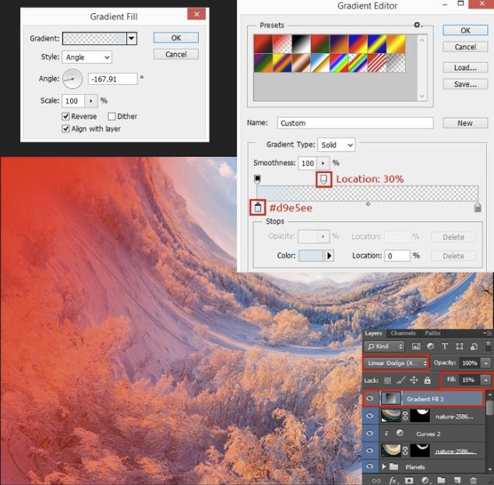The image size is (494, 485).
Task: Click lock transparent pixels icon
Action: click(387, 381)
